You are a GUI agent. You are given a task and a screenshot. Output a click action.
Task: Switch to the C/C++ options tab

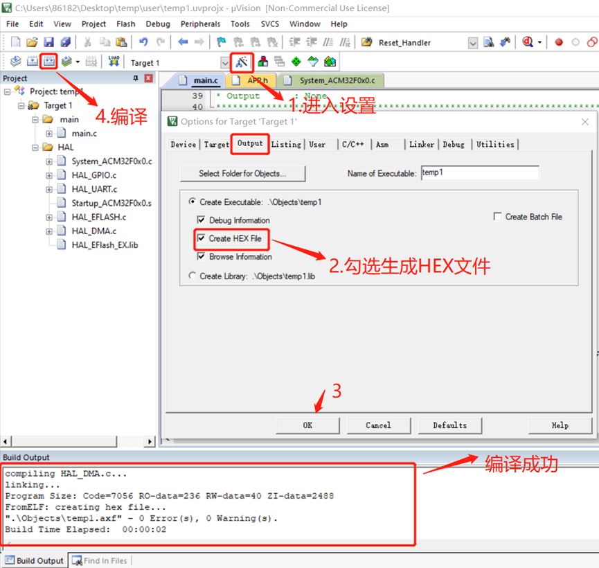click(352, 144)
